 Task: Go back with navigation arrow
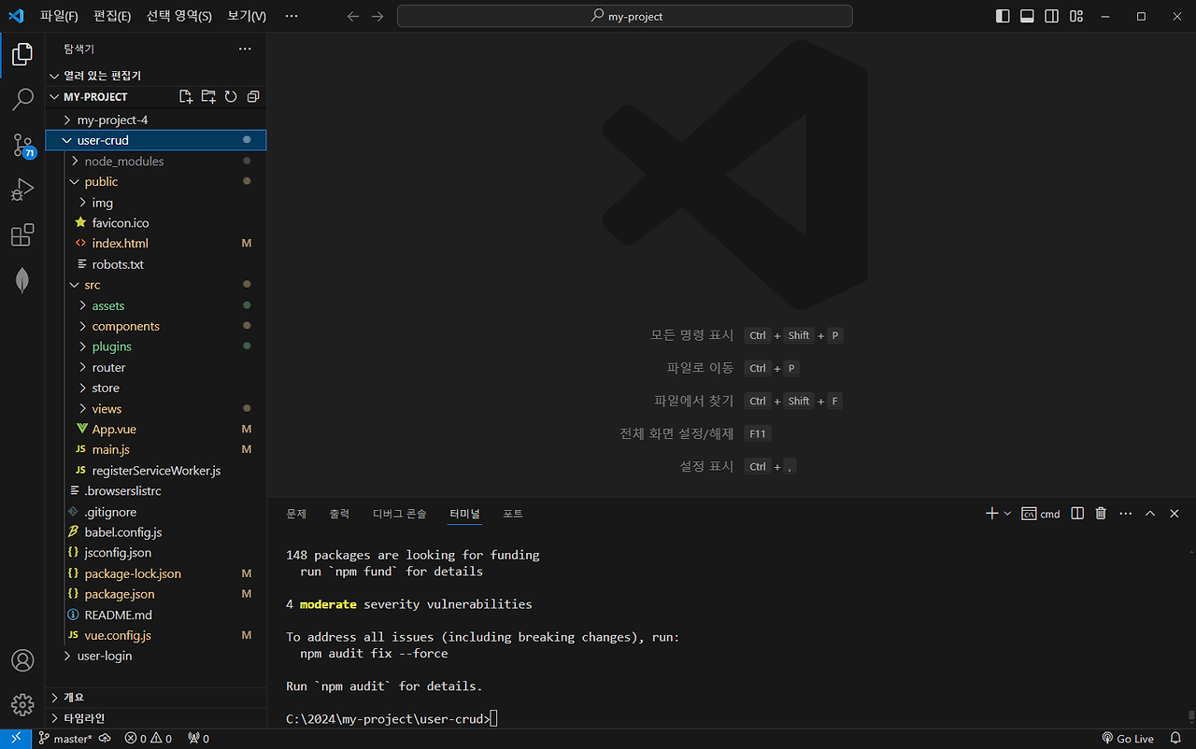353,16
